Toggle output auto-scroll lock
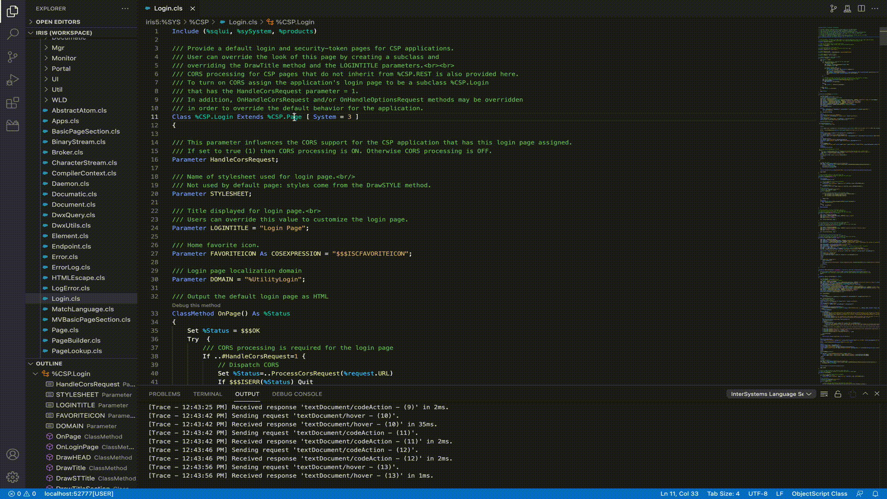Viewport: 887px width, 499px height. point(838,394)
